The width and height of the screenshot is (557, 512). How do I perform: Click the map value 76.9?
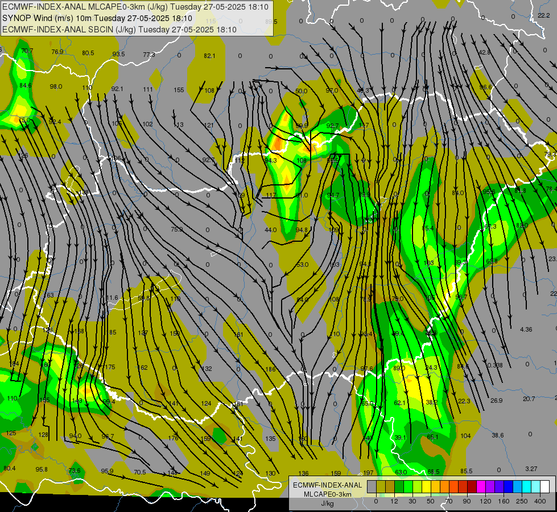[57, 52]
